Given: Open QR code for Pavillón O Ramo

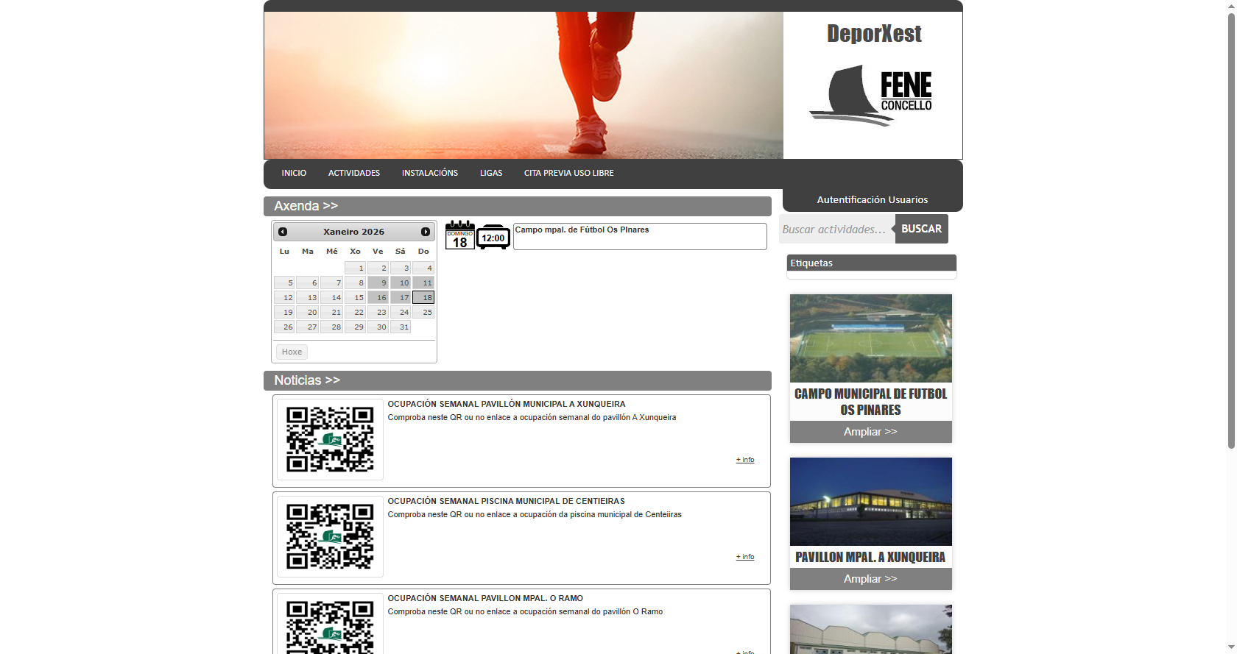Looking at the screenshot, I should (x=330, y=625).
